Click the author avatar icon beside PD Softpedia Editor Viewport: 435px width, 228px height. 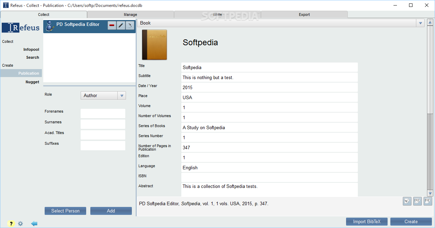pyautogui.click(x=50, y=26)
